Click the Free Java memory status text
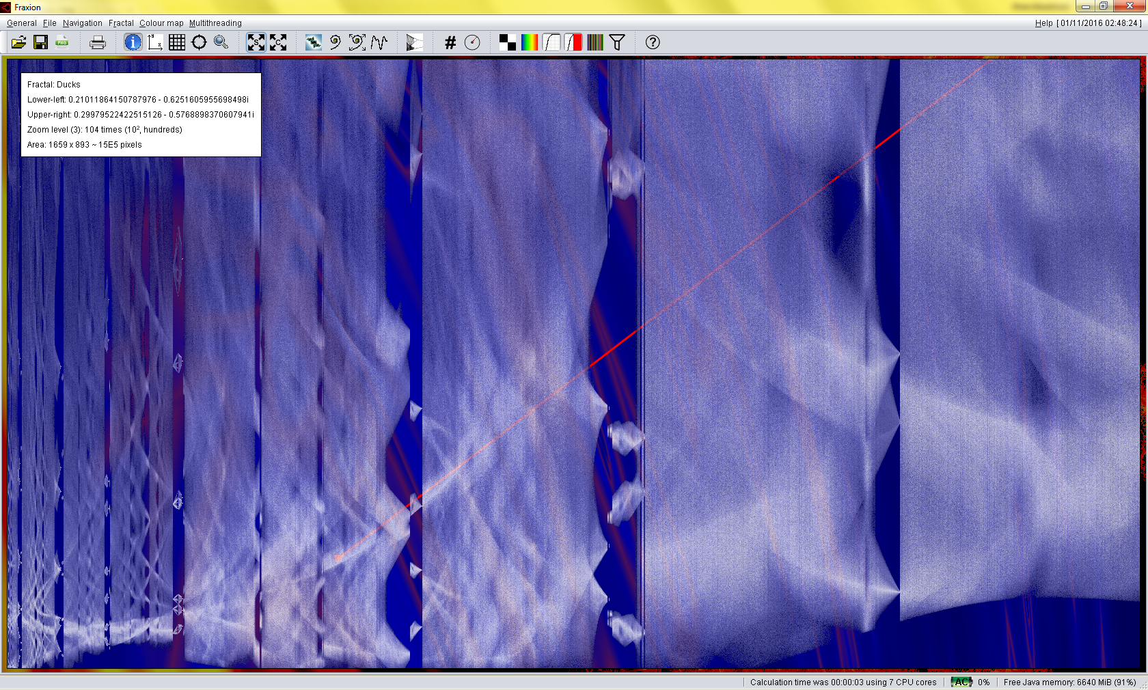 tap(1070, 682)
